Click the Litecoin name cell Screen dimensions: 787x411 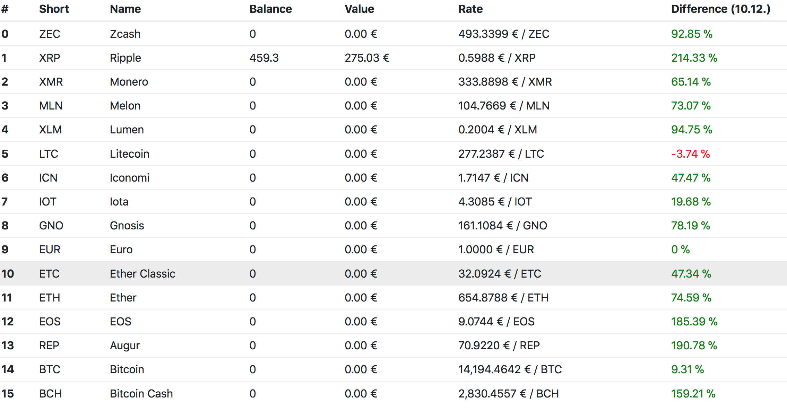click(x=130, y=154)
